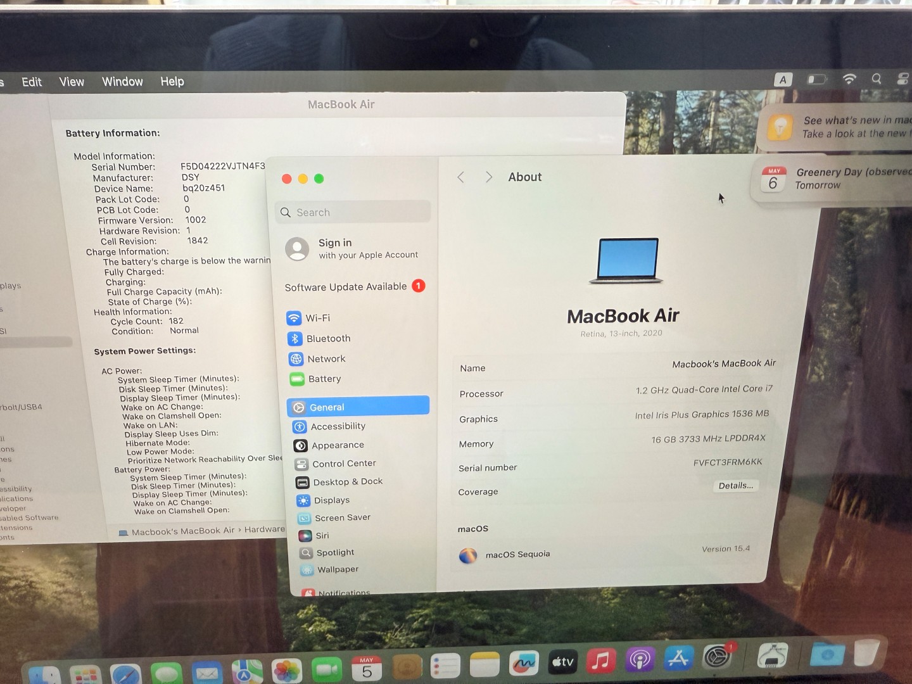Click 16 GB 3733 MHz LPDDR4X value

pyautogui.click(x=708, y=439)
